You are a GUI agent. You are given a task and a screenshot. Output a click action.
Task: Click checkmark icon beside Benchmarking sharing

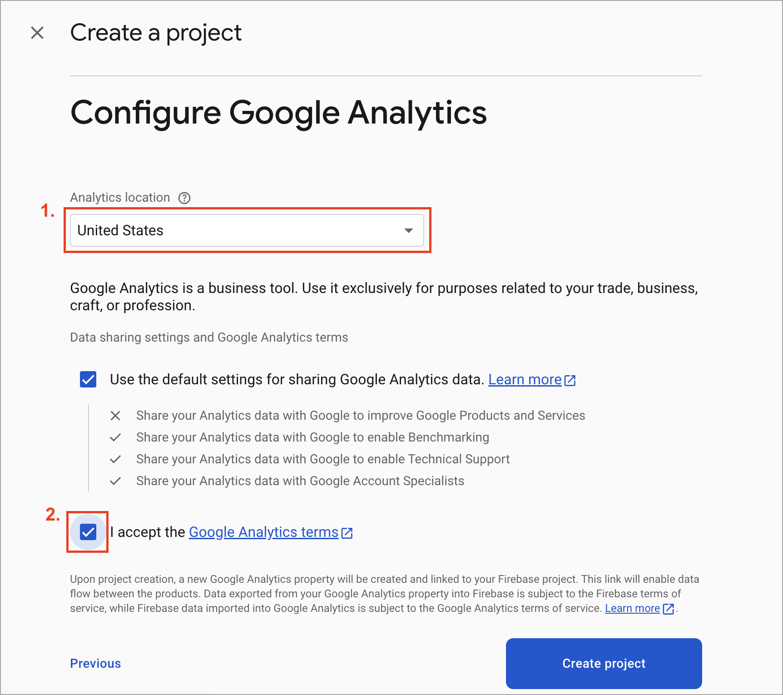(115, 437)
